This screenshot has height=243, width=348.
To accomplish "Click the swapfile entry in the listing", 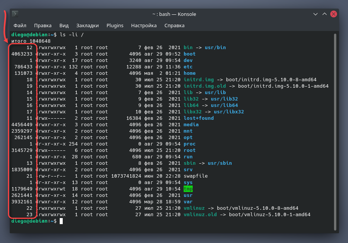I will tap(195, 176).
